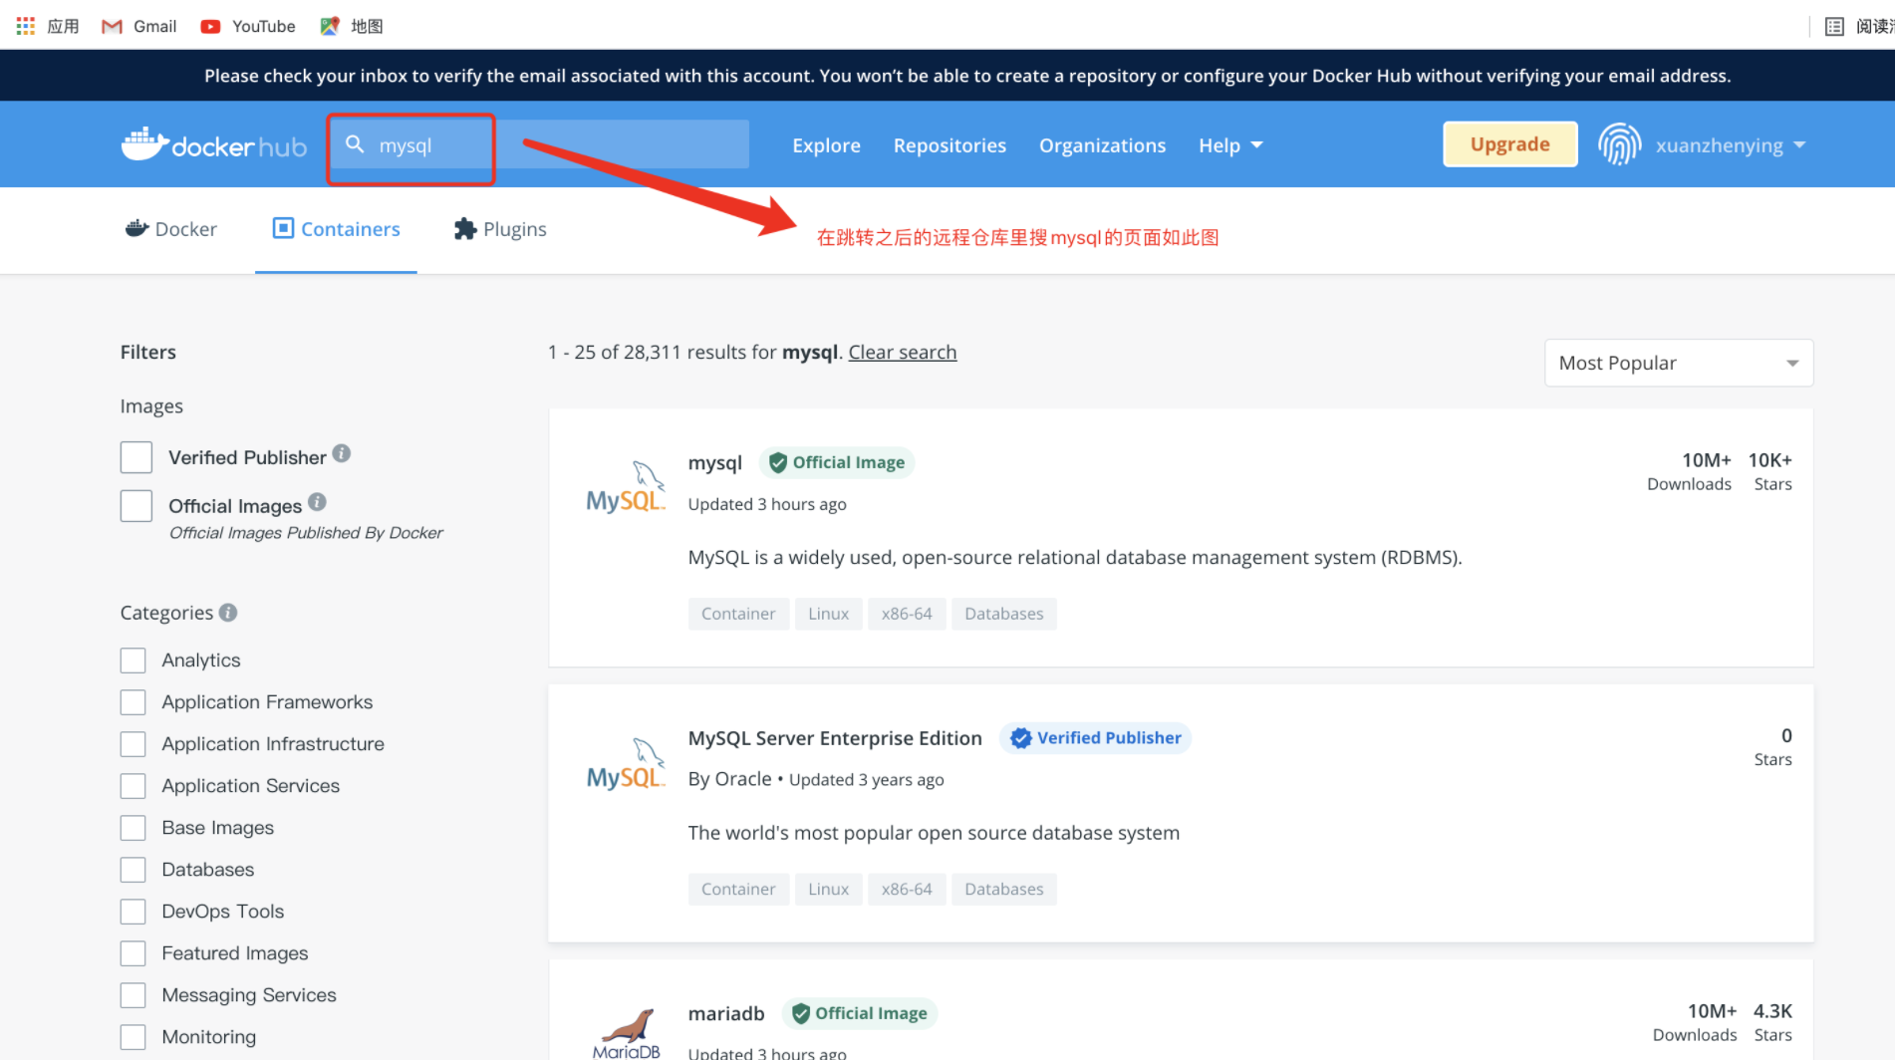Viewport: 1895px width, 1060px height.
Task: Open the mysql official image title
Action: coord(715,462)
